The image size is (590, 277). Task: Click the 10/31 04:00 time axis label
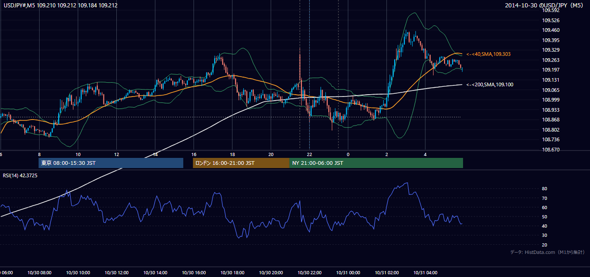click(425, 273)
